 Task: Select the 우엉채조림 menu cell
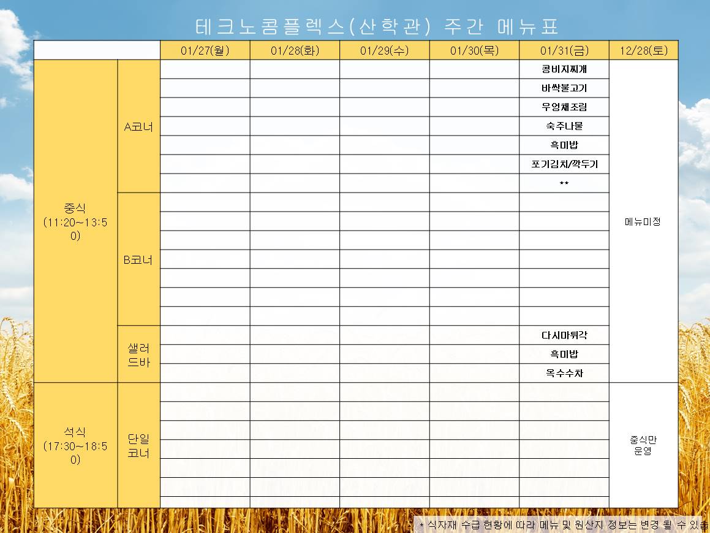[564, 107]
